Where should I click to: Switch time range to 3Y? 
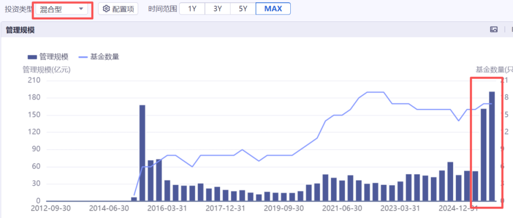[x=218, y=9]
